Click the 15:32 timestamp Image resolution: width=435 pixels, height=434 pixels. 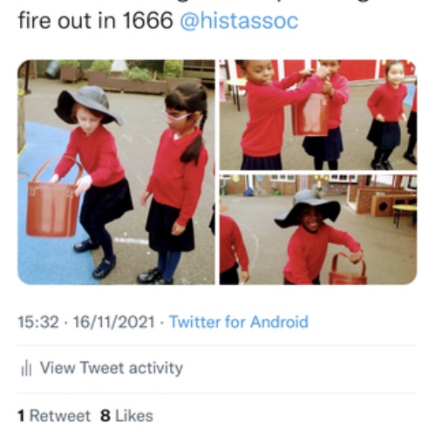click(x=38, y=322)
